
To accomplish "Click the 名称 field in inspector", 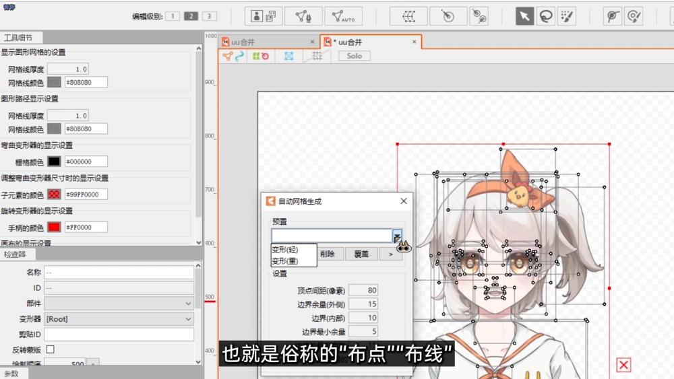I will pyautogui.click(x=119, y=273).
